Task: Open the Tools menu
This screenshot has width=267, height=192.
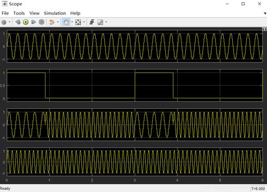Action: [x=19, y=13]
